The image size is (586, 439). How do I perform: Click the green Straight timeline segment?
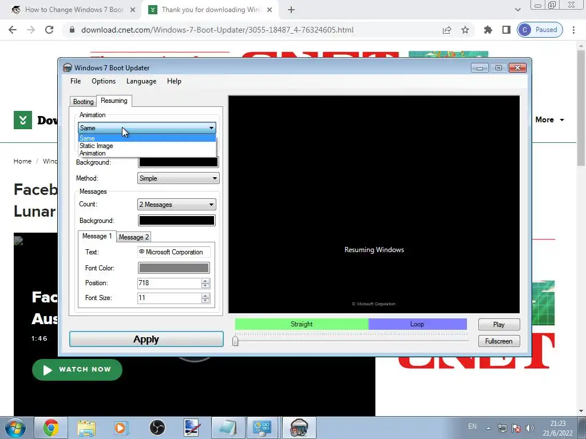302,324
